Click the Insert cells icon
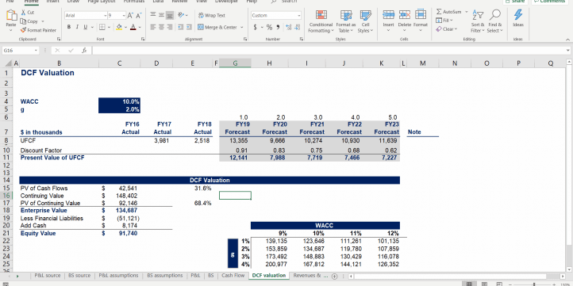 [x=388, y=15]
